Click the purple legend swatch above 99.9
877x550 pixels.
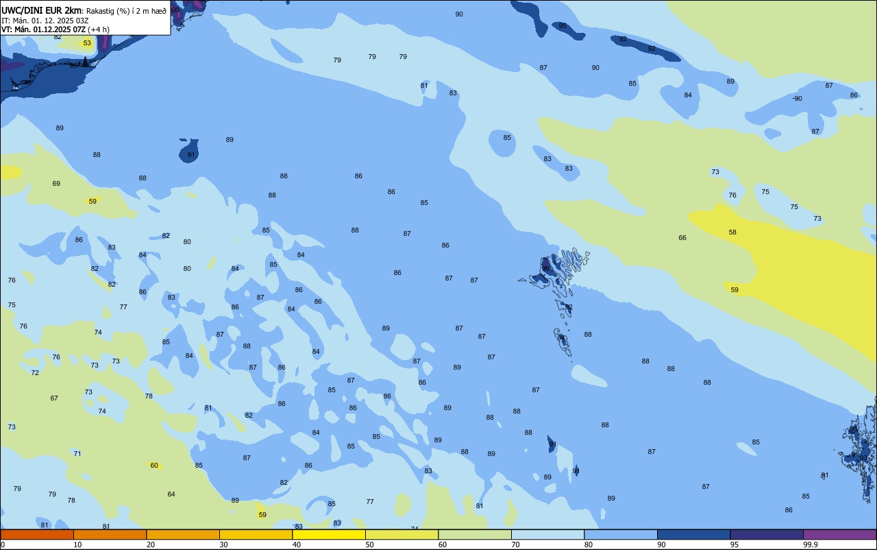[x=839, y=534]
